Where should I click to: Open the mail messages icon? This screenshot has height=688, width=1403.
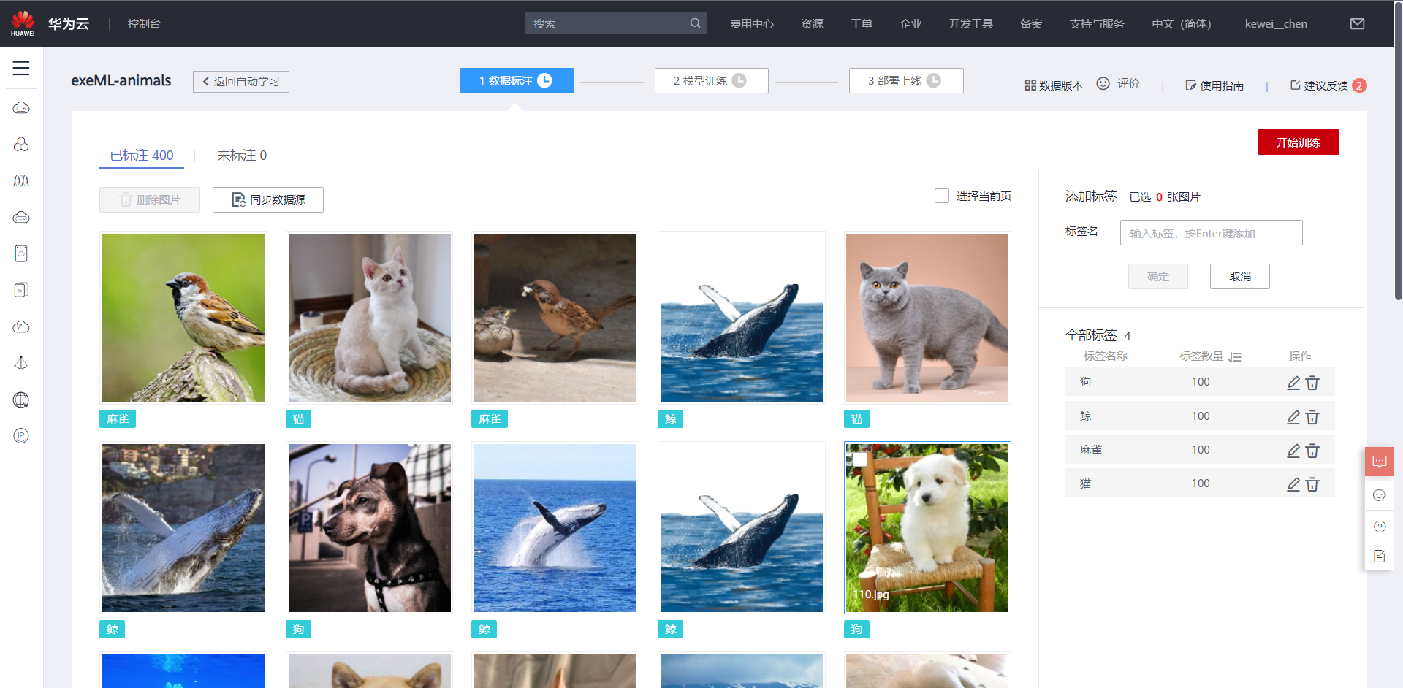pos(1357,24)
